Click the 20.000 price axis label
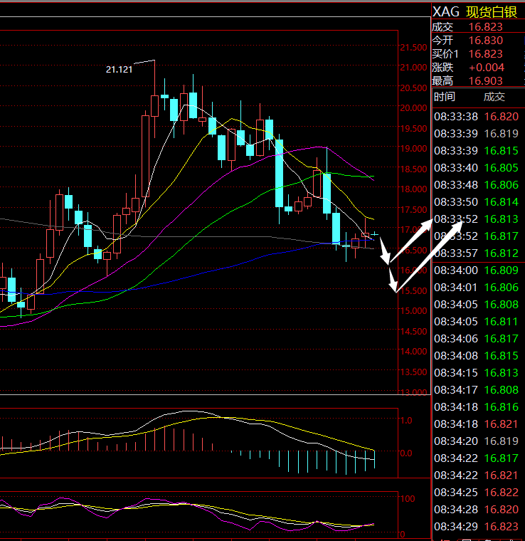The height and width of the screenshot is (541, 525). [x=413, y=108]
